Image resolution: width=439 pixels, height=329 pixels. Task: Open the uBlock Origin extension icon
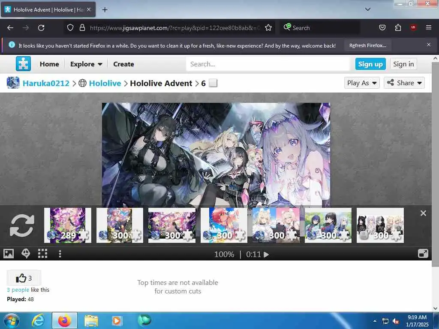click(413, 27)
